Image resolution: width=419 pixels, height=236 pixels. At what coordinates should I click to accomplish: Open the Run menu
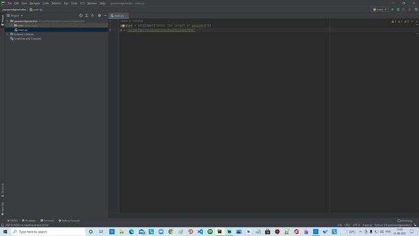pos(66,3)
